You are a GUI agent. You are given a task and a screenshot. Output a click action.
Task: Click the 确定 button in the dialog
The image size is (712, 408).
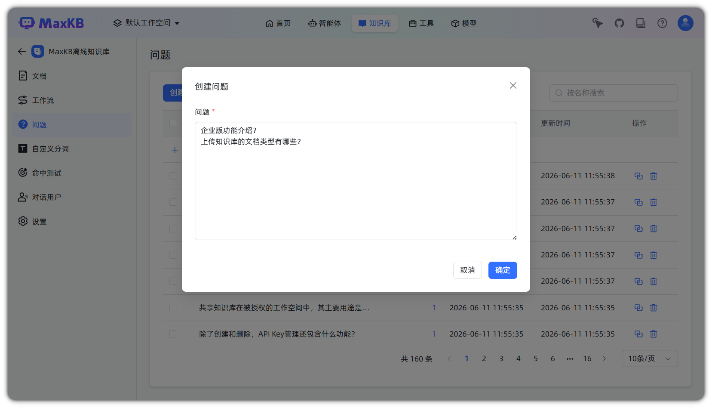coord(503,270)
